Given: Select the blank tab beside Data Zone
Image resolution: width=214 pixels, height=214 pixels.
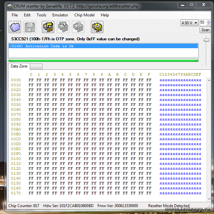Looking at the screenshot, I should pyautogui.click(x=36, y=67).
